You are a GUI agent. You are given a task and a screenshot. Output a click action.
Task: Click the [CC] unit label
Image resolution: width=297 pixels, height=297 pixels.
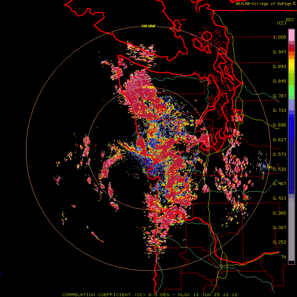coord(281,23)
